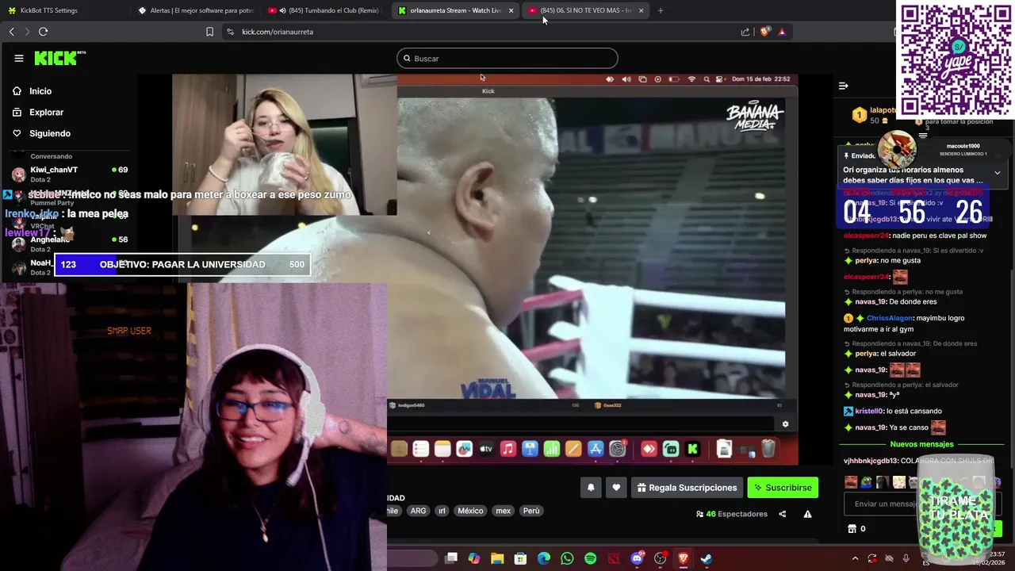1015x571 pixels.
Task: Click the Suscribirse button
Action: tap(783, 488)
